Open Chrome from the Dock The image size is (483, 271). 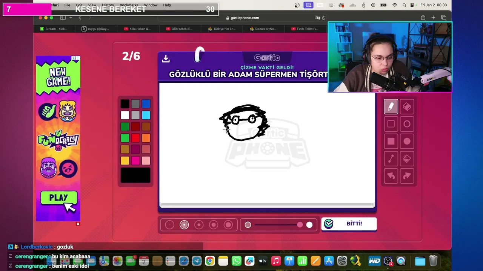[210, 260]
